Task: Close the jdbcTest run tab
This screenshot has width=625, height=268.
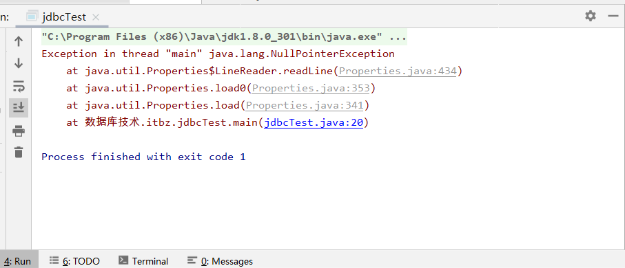Action: pos(95,17)
